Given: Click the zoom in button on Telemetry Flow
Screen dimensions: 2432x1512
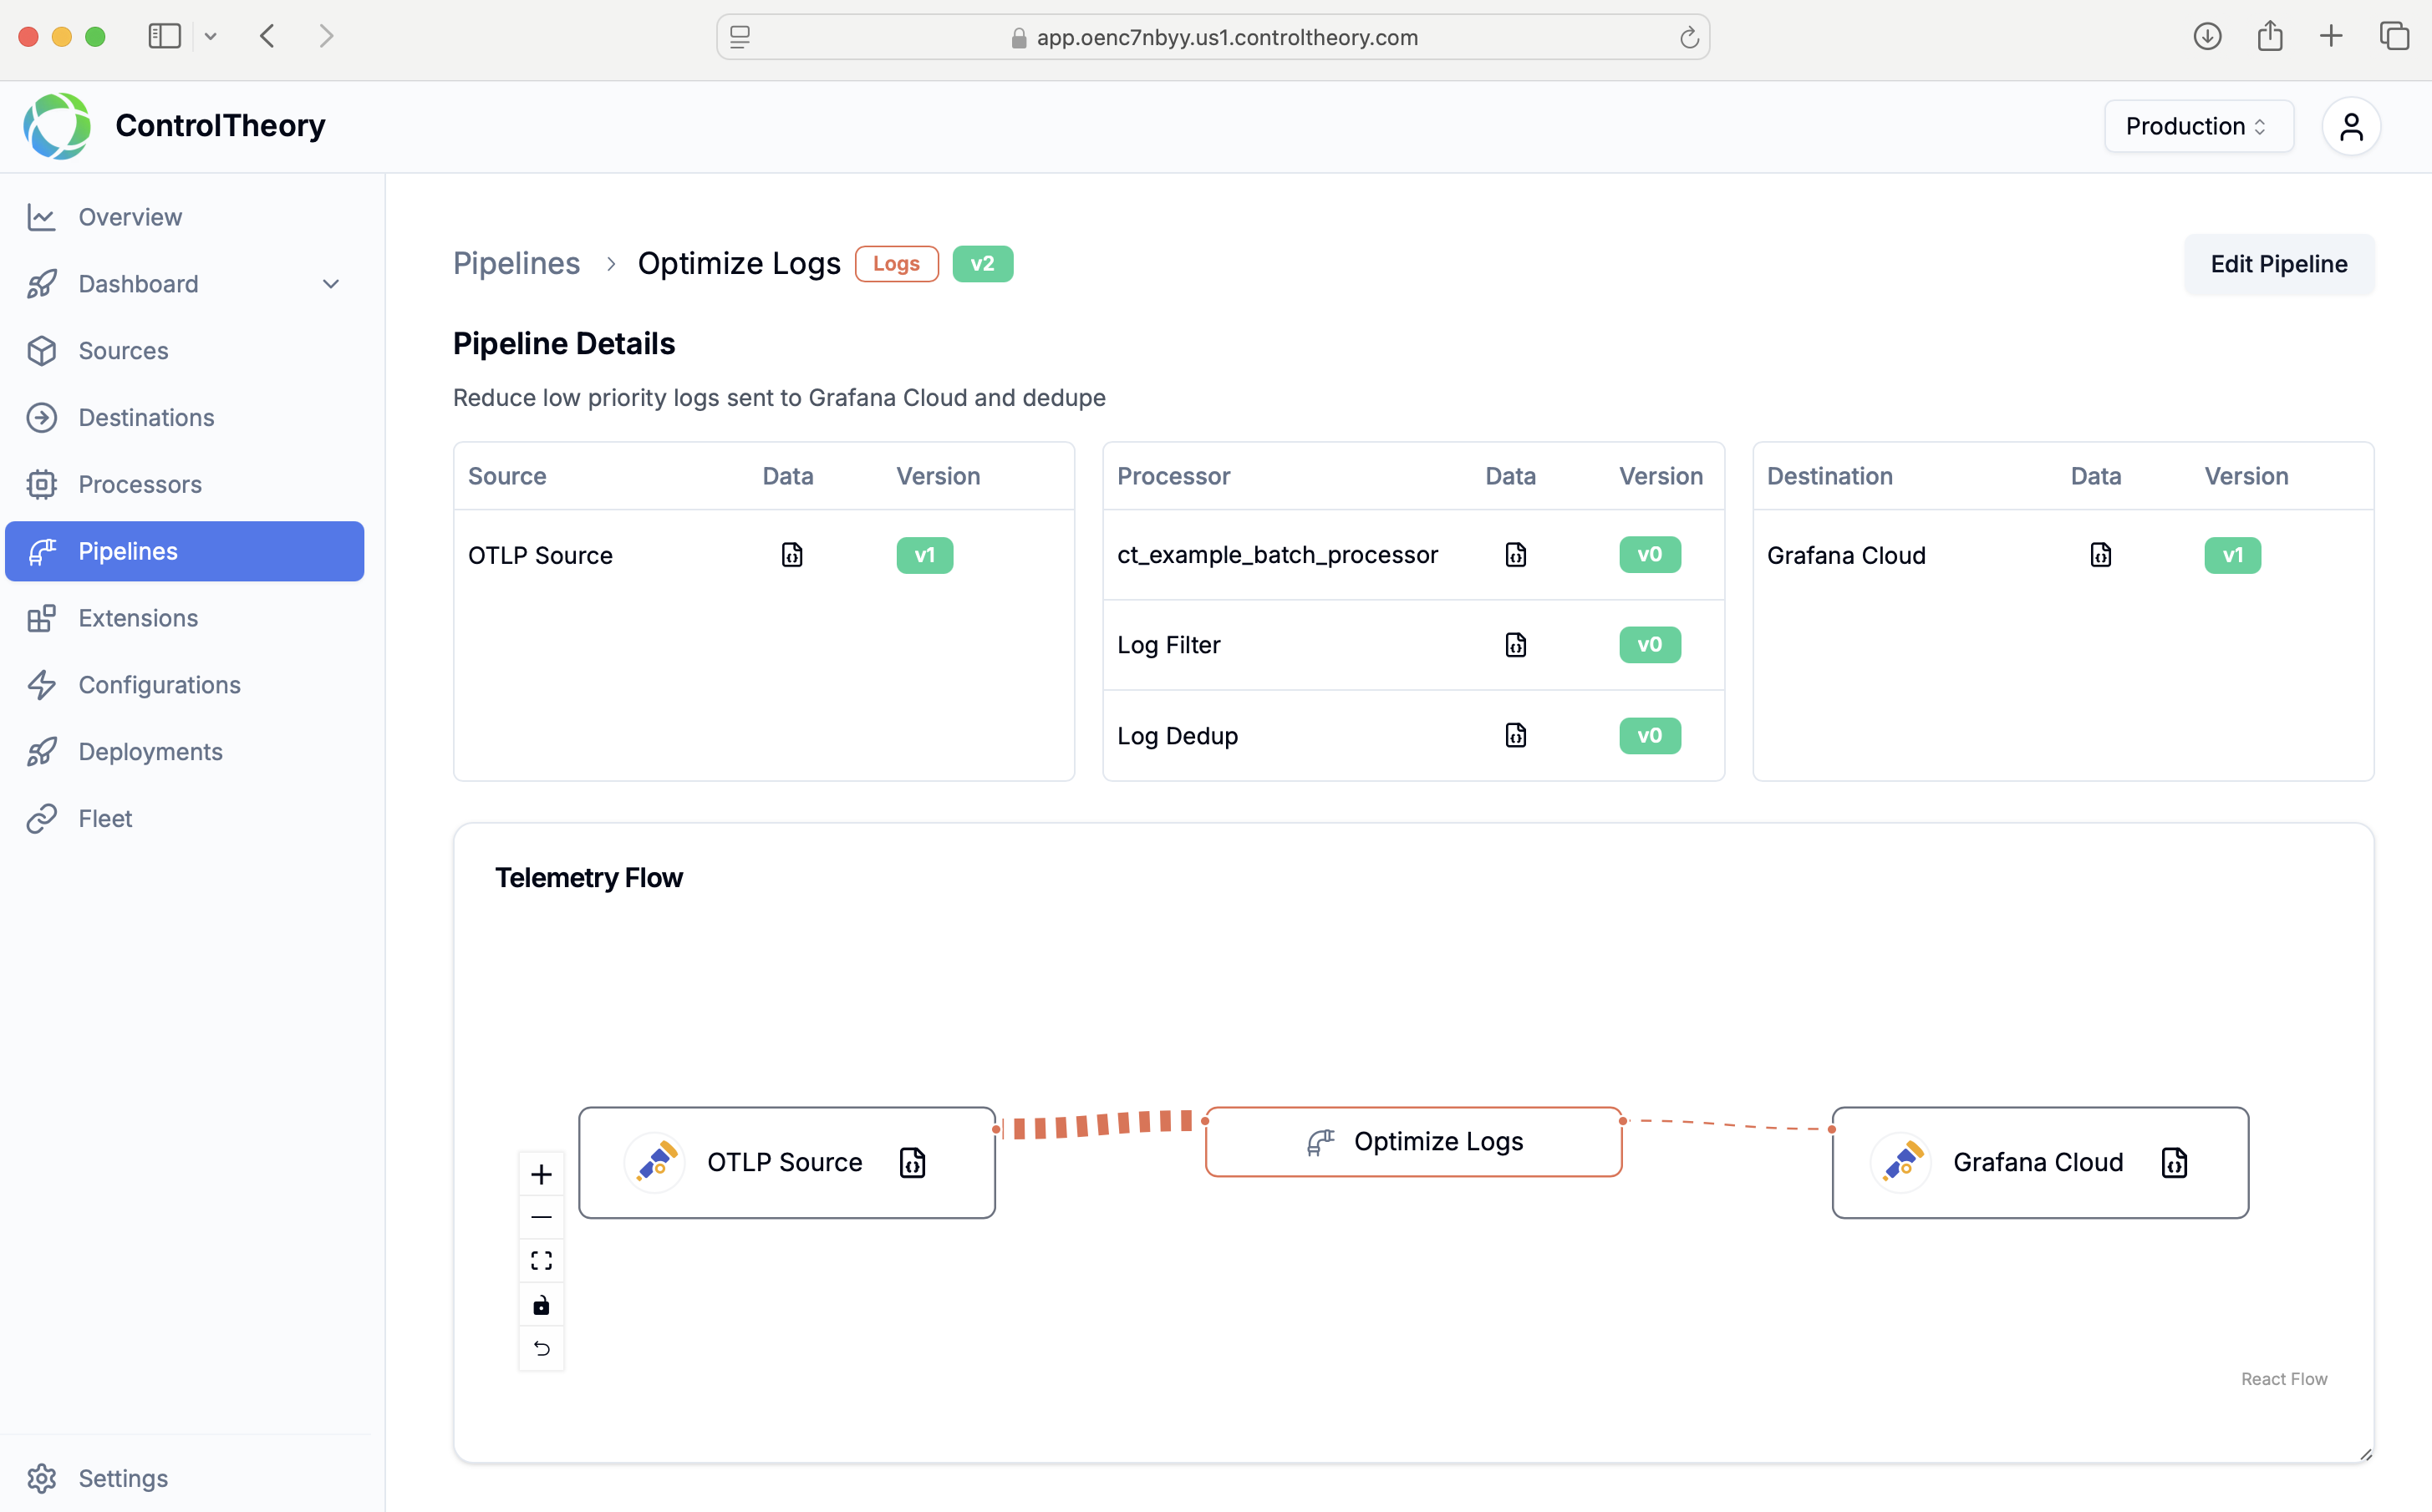Looking at the screenshot, I should click(x=542, y=1174).
